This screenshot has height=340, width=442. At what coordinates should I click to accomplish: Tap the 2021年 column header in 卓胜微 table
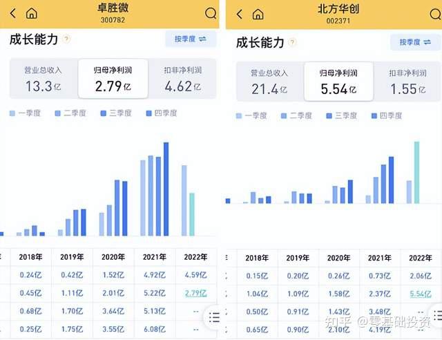[155, 257]
